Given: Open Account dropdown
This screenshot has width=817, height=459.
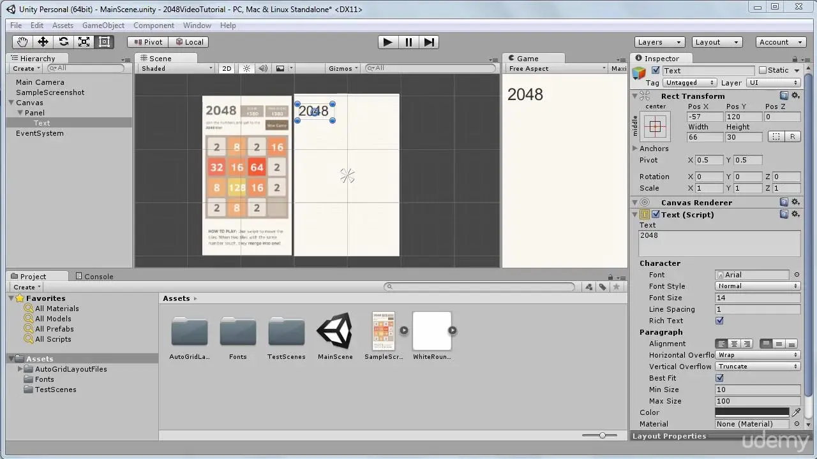Looking at the screenshot, I should 781,42.
